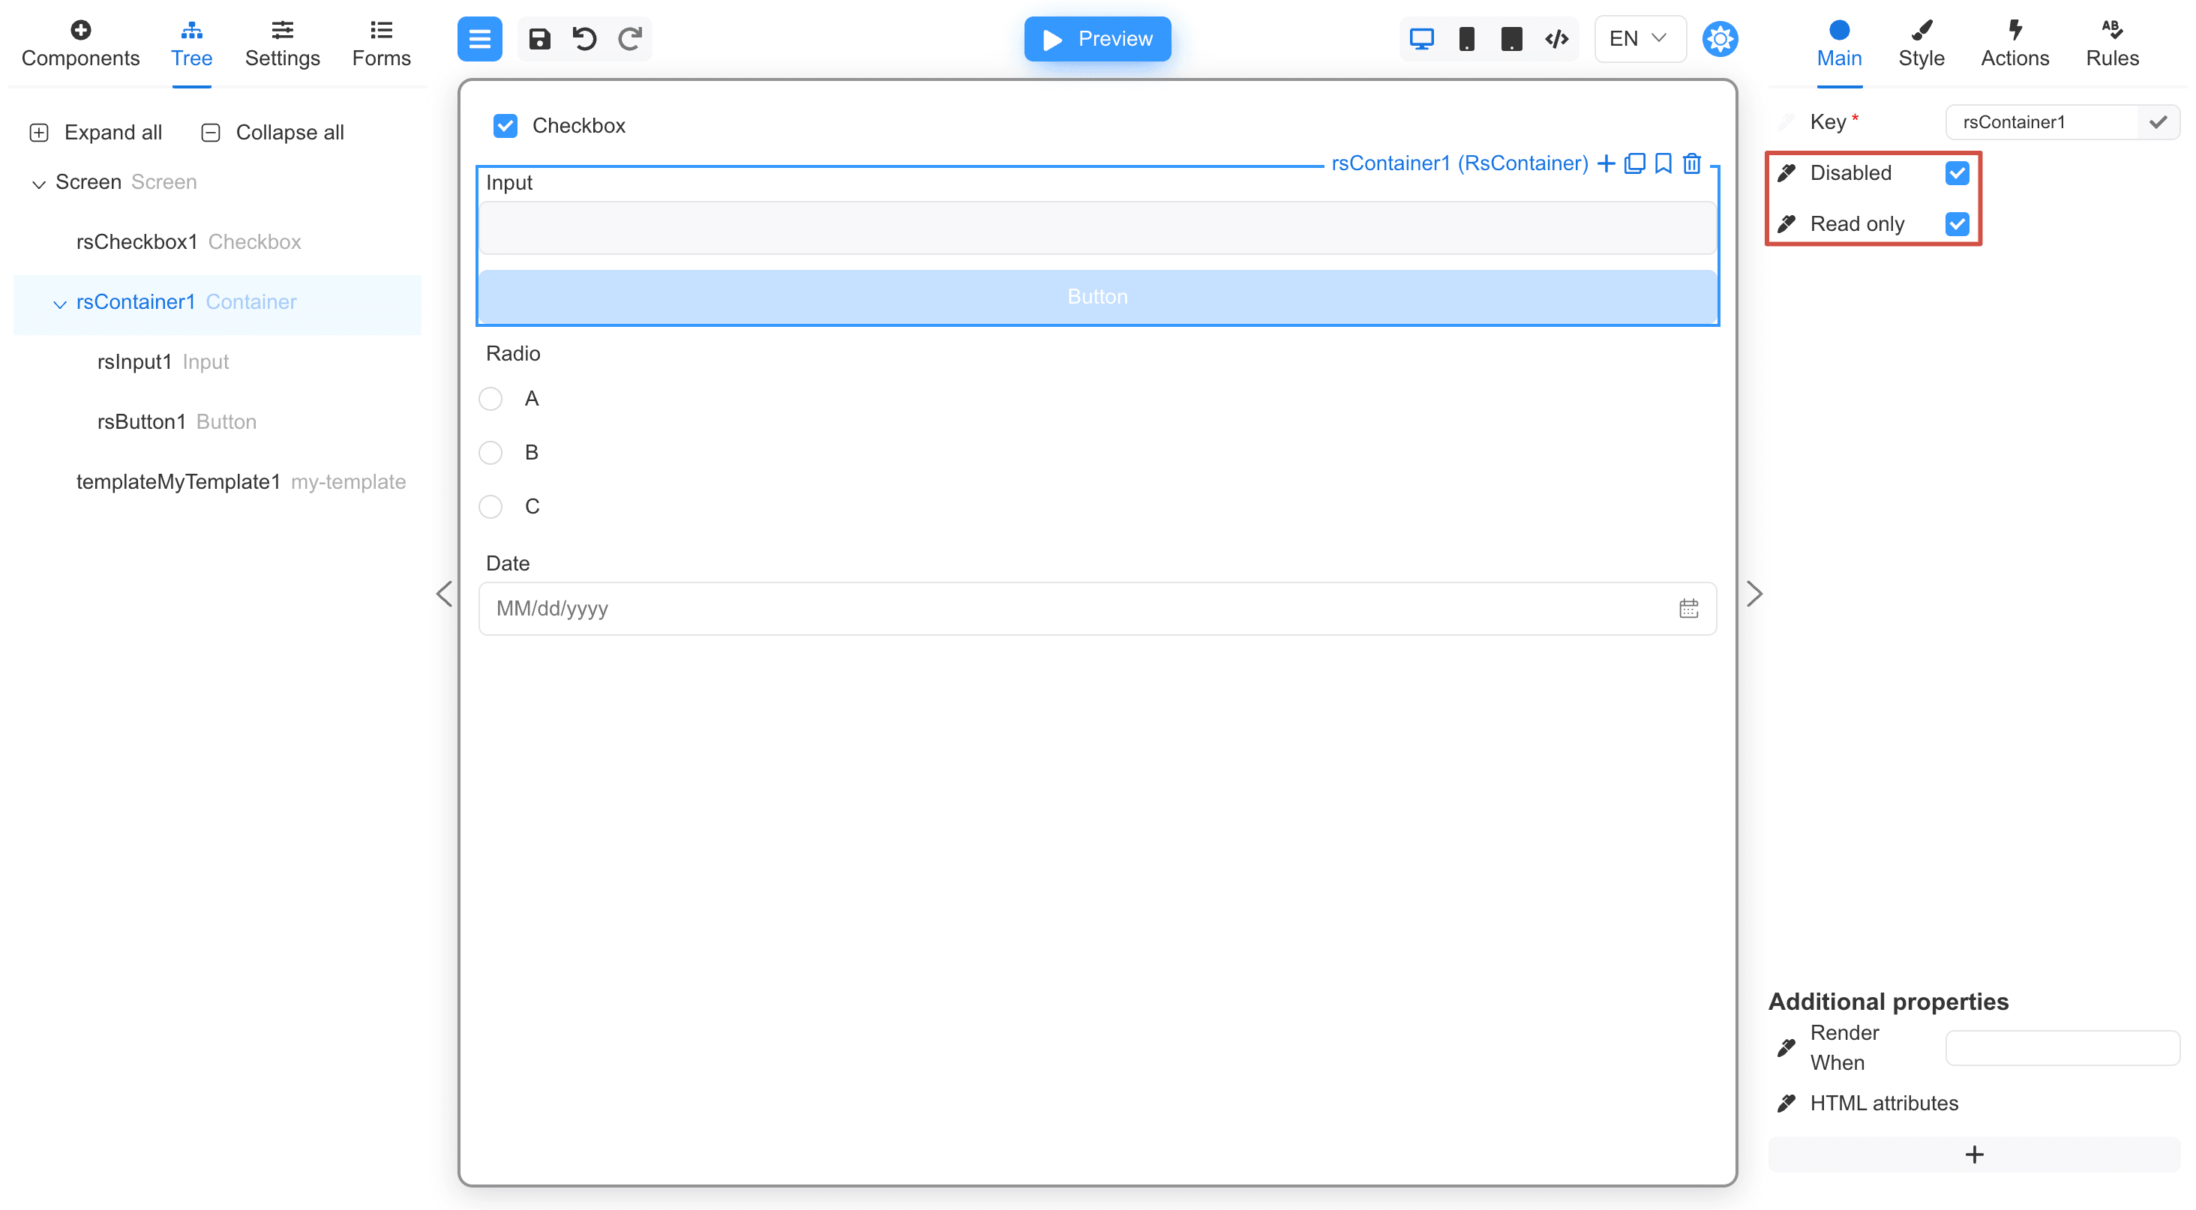2196x1210 pixels.
Task: Uncheck the Disabled checkbox
Action: pyautogui.click(x=1957, y=173)
